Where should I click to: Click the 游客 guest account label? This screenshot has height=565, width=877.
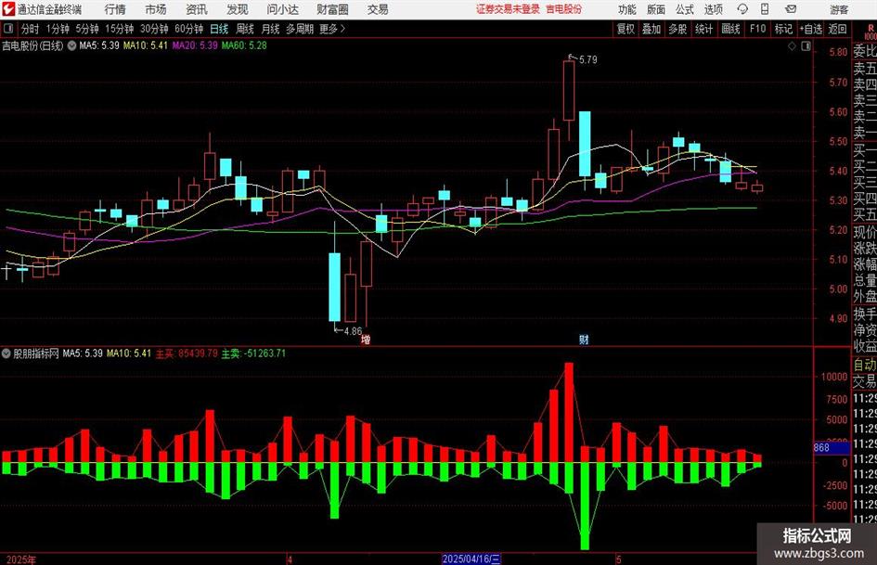coord(839,9)
